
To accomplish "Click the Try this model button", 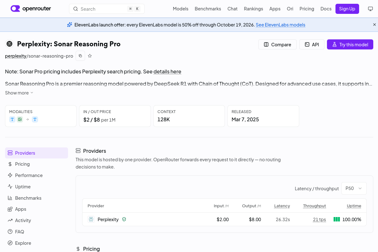I will pyautogui.click(x=350, y=44).
